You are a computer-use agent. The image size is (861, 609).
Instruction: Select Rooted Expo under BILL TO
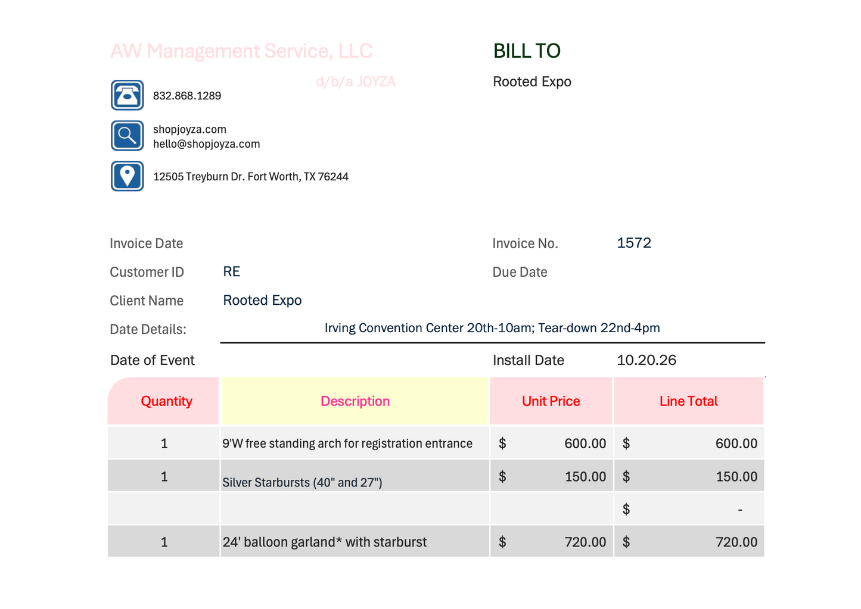(532, 82)
